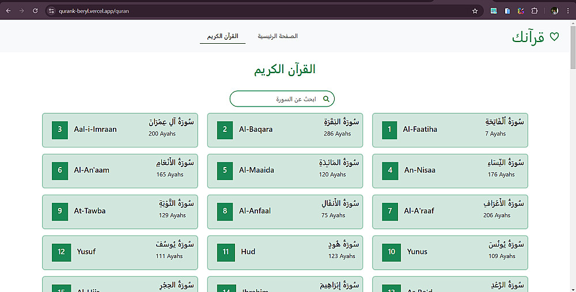Open surah Yusuf card
Image resolution: width=576 pixels, height=292 pixels.
pos(120,253)
